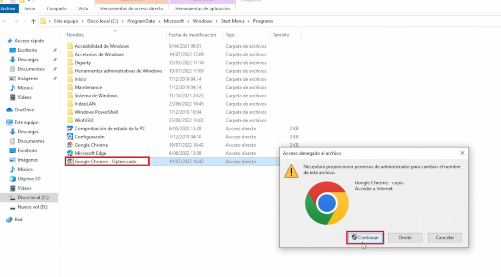Select the Microsoft Edge shortcut icon
Viewport: 501px width, 277px height.
pos(69,153)
